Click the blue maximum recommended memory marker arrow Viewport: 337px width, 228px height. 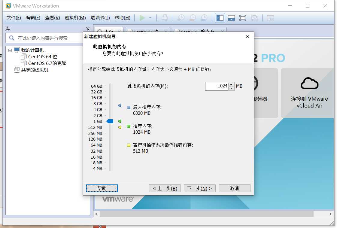[x=120, y=105]
